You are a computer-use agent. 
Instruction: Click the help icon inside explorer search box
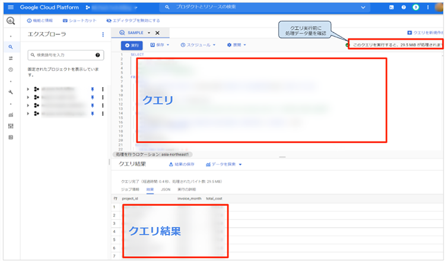point(98,55)
